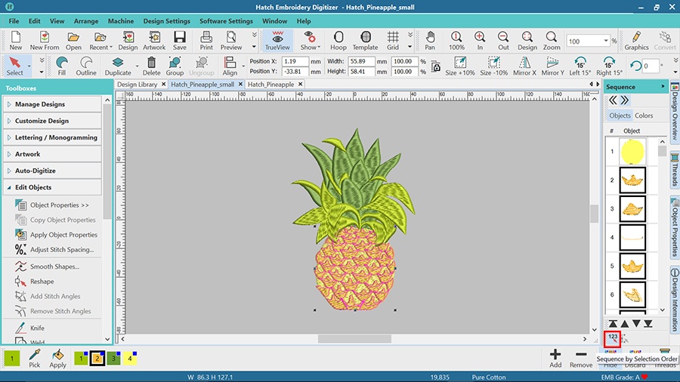Choose the Reshape tool
Screen dimensions: 680x382
[x=42, y=282]
